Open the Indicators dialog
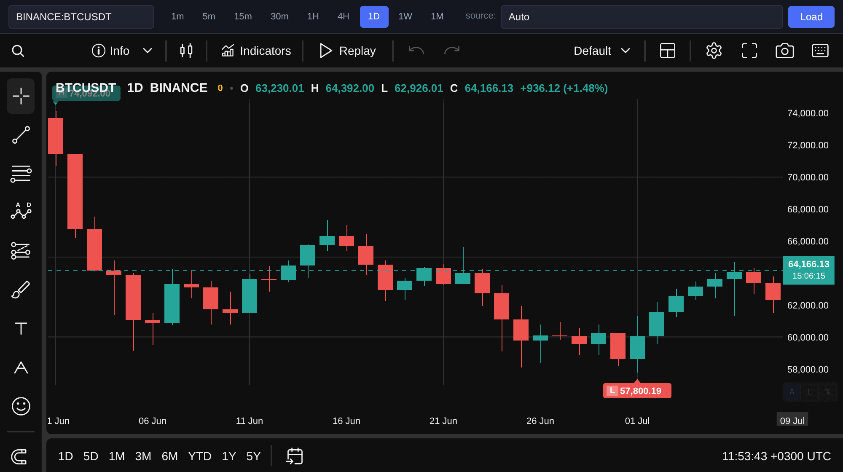The height and width of the screenshot is (472, 843). coord(256,51)
